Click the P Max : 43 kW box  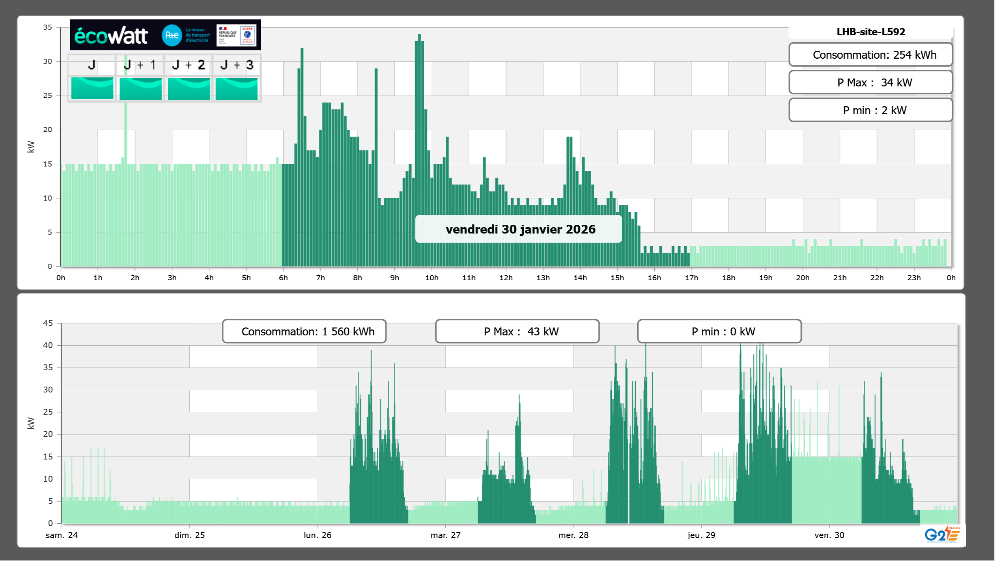[x=517, y=331]
